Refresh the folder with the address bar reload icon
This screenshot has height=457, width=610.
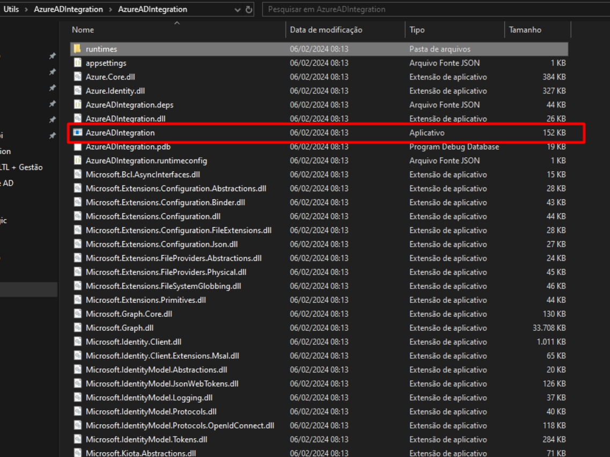[x=248, y=10]
